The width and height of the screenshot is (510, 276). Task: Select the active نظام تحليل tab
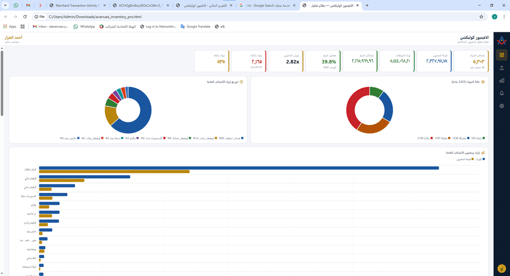pyautogui.click(x=331, y=5)
